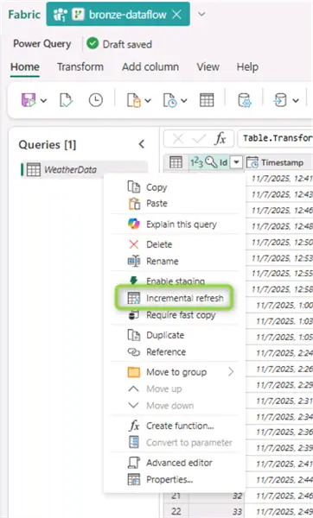This screenshot has width=313, height=518.
Task: Click the green lightning staging icon
Action: point(134,280)
